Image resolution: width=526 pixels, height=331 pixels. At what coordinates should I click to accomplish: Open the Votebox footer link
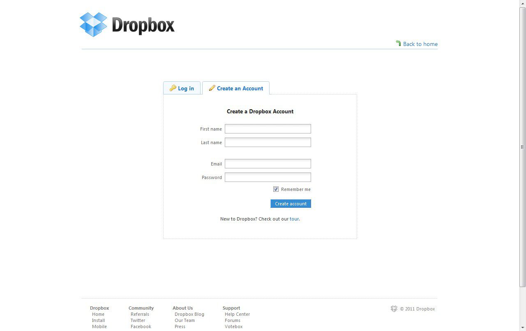(233, 326)
